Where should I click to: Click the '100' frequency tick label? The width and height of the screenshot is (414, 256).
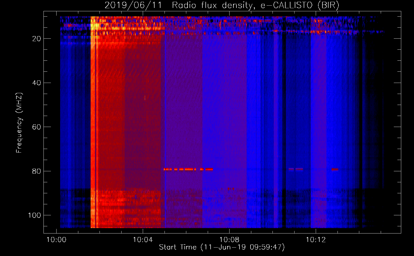(x=35, y=215)
